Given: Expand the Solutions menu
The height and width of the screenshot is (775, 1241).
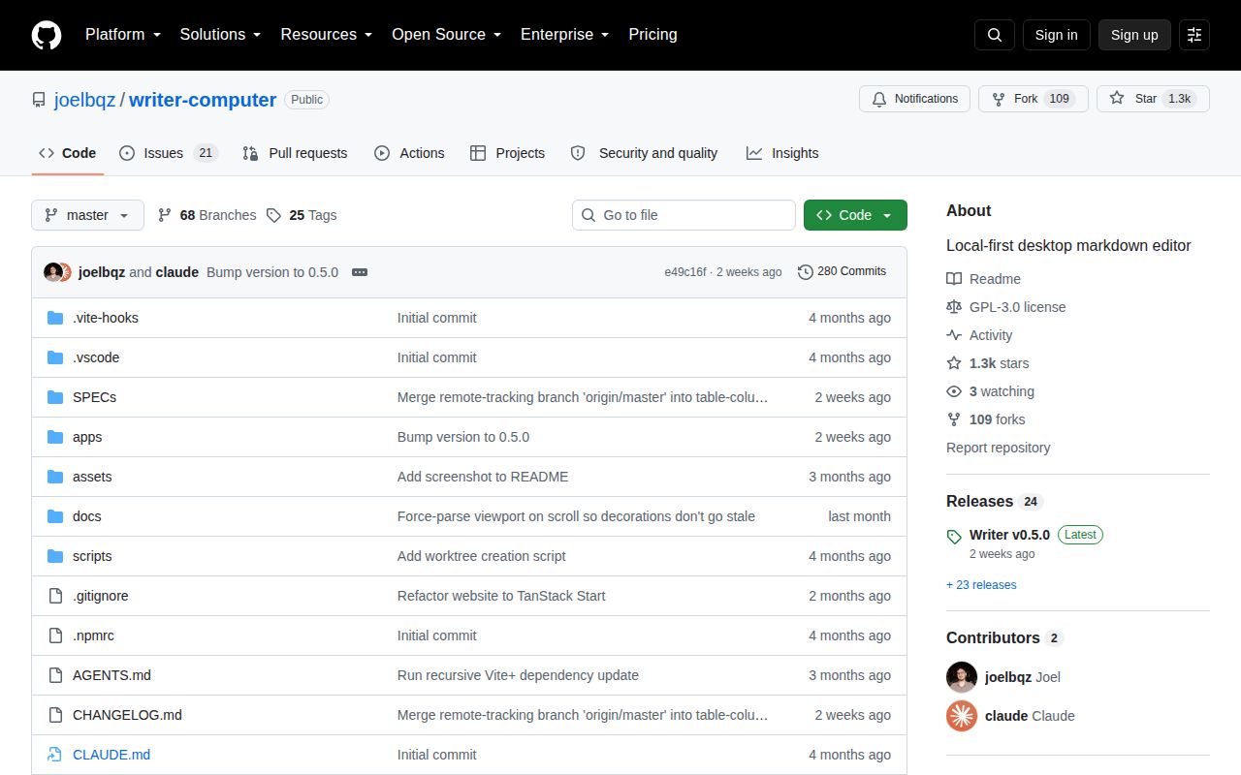Looking at the screenshot, I should click(221, 35).
